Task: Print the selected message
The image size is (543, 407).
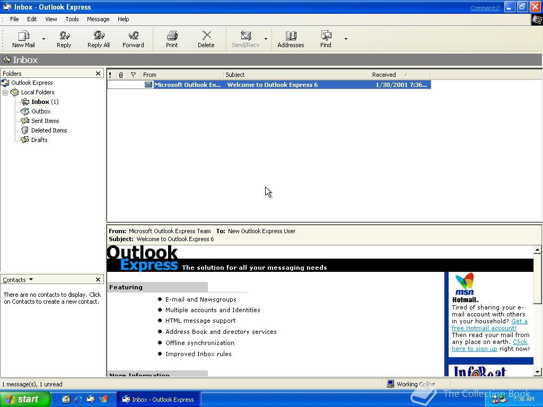Action: (172, 39)
